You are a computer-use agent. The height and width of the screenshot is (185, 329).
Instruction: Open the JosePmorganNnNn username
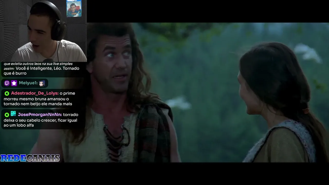(x=40, y=115)
